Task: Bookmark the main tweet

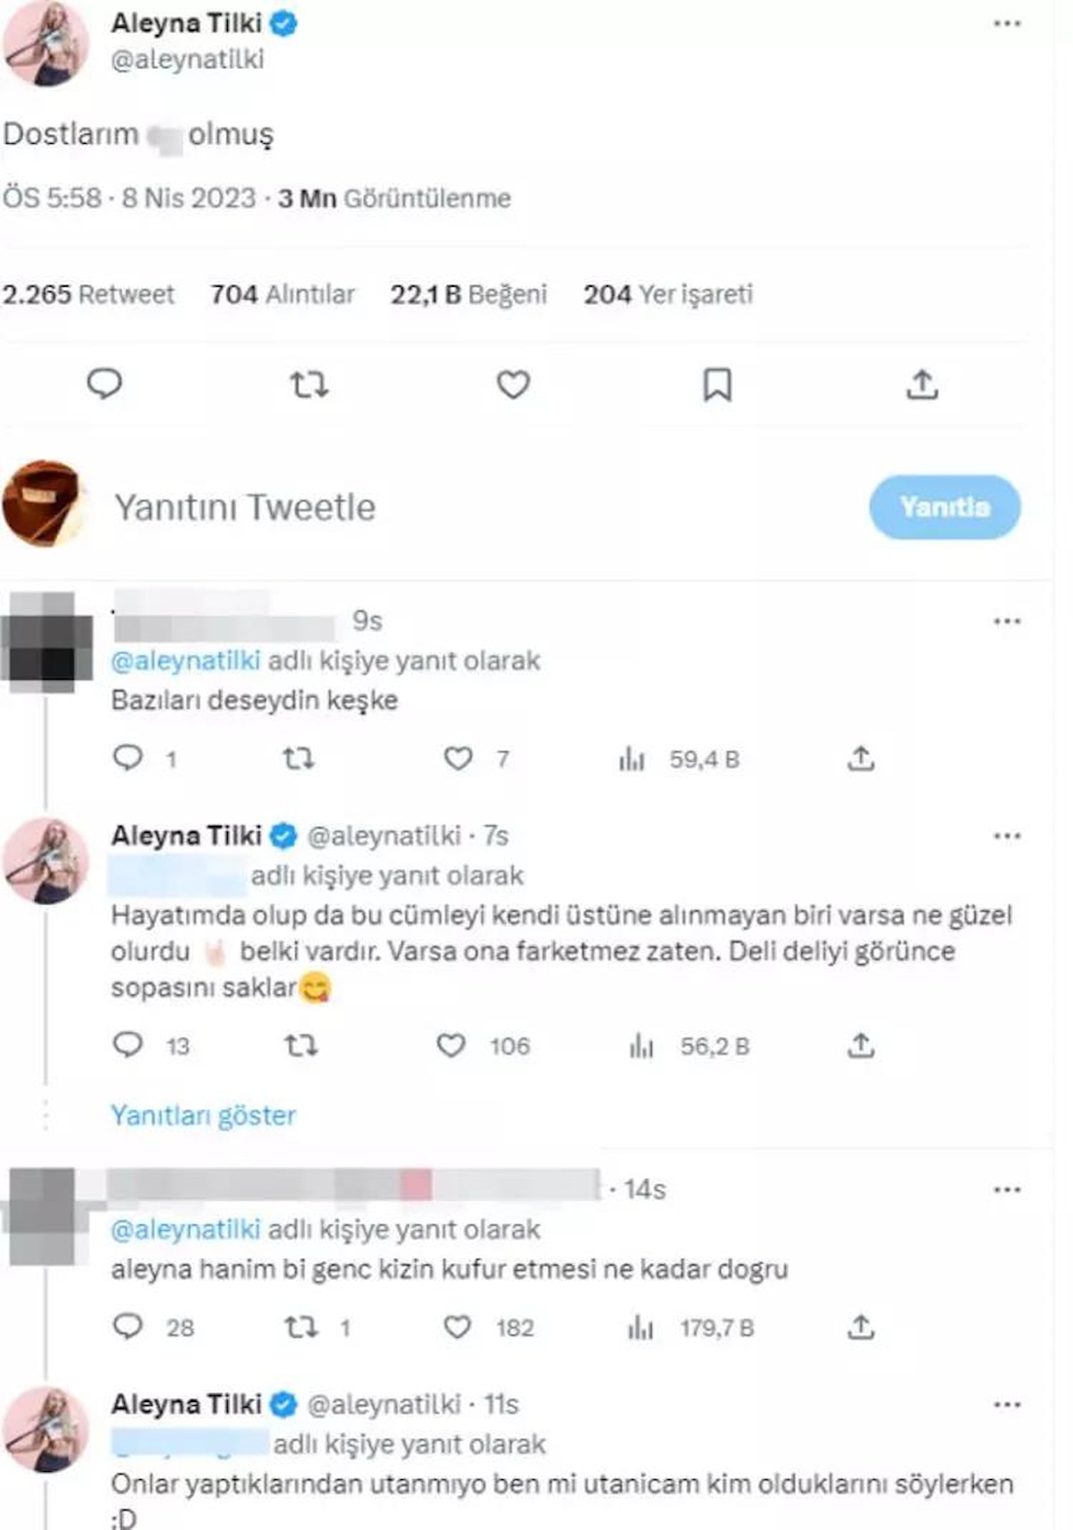Action: coord(717,385)
